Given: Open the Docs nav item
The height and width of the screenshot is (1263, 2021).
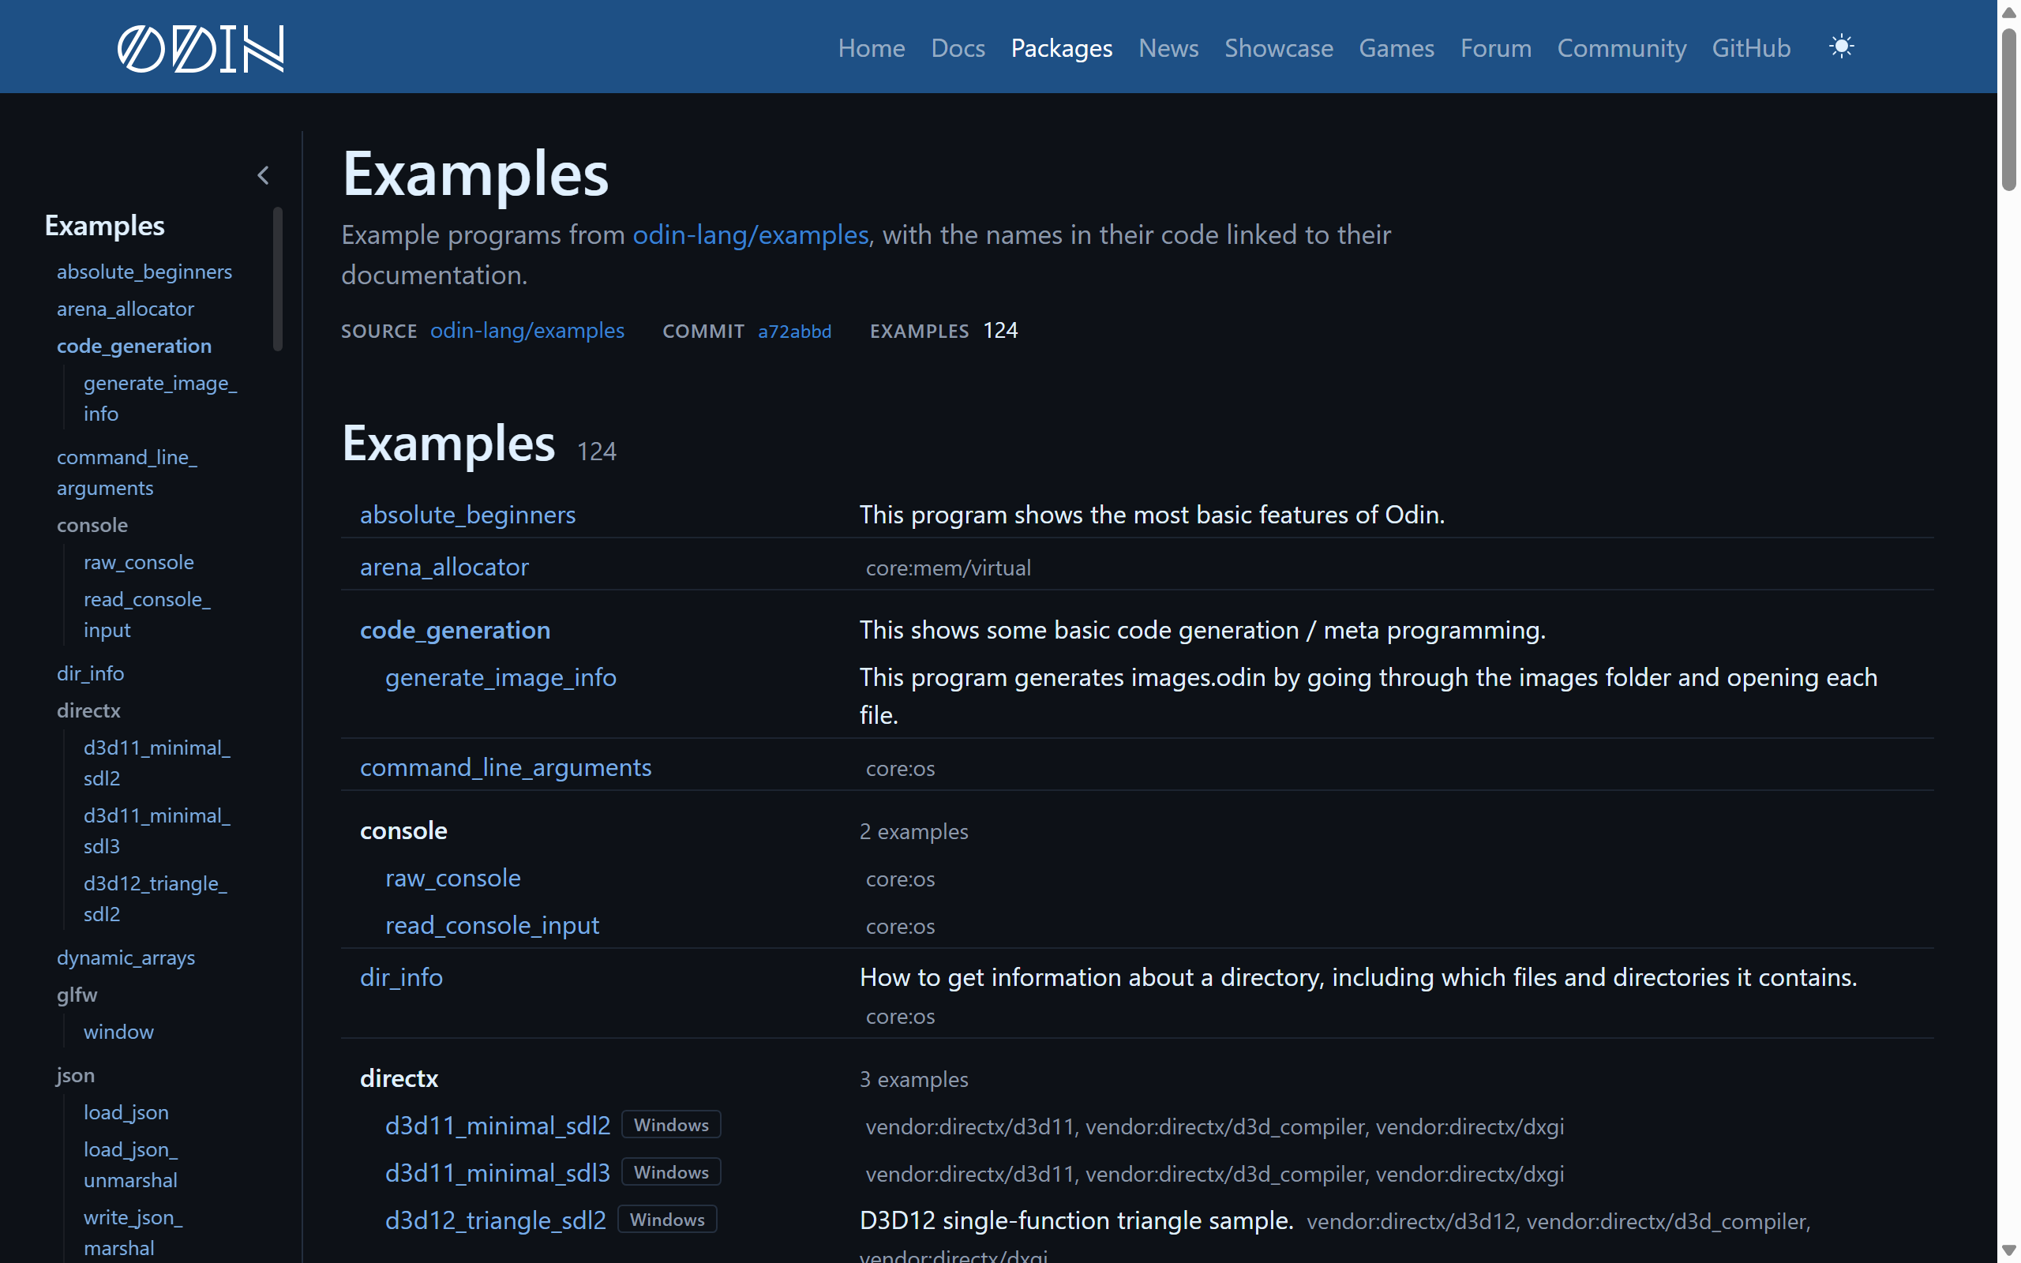Looking at the screenshot, I should coord(958,47).
